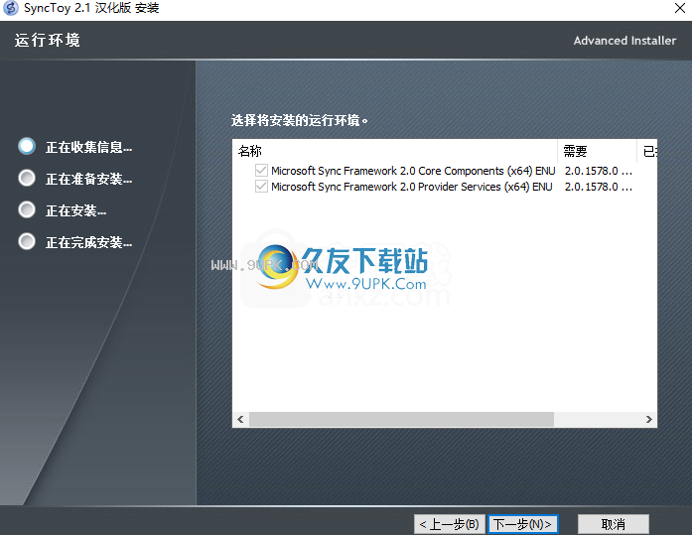Click the horizontal scrollbar thumb
Image resolution: width=692 pixels, height=535 pixels.
coord(401,419)
